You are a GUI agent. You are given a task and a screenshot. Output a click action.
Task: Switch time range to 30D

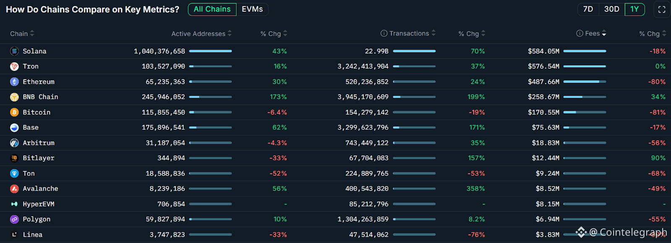pyautogui.click(x=611, y=9)
